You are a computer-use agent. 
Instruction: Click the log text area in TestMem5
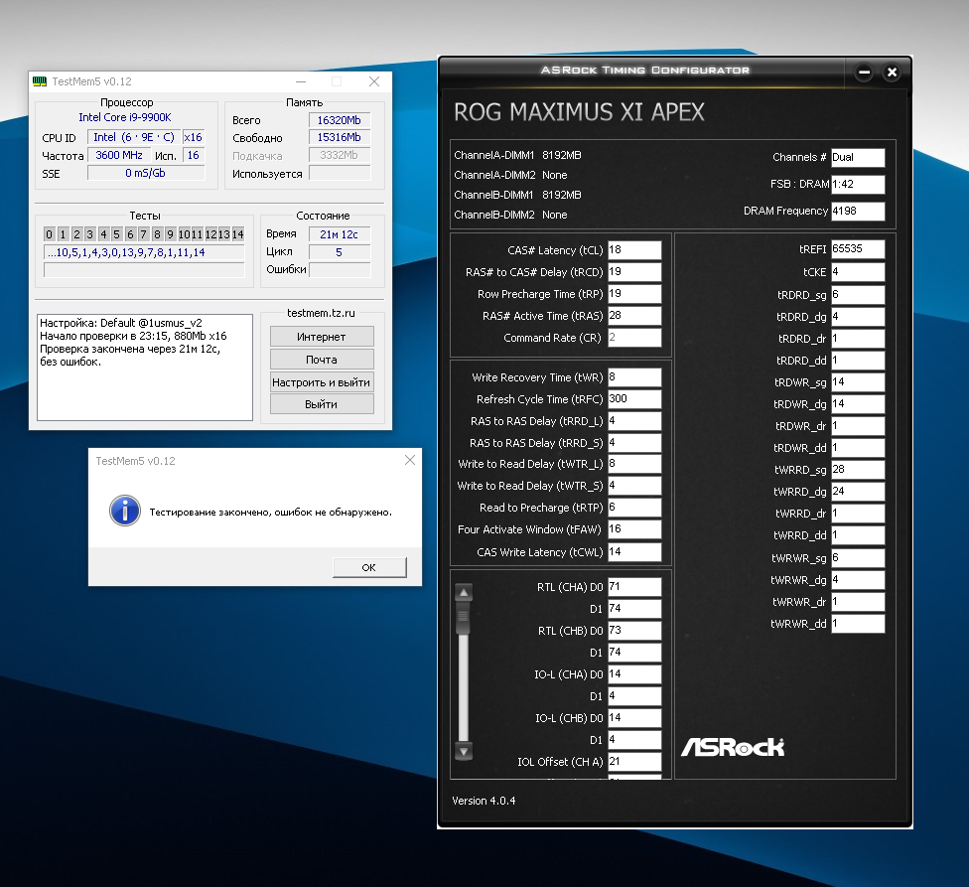[x=145, y=368]
